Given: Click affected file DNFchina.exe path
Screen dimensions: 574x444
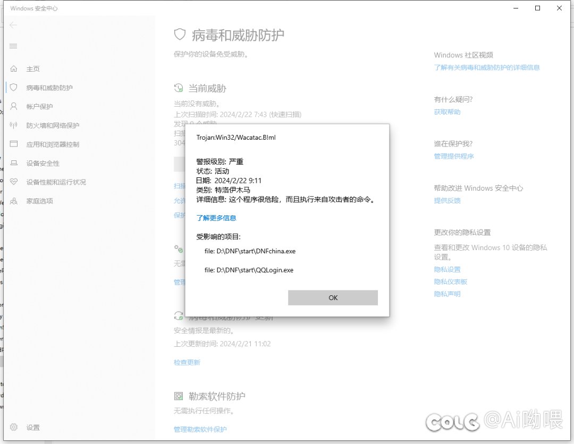Looking at the screenshot, I should click(x=250, y=251).
